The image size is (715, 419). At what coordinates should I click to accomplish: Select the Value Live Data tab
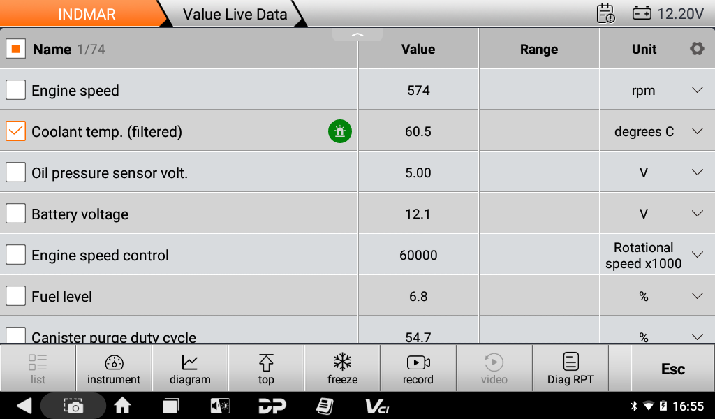(x=235, y=14)
